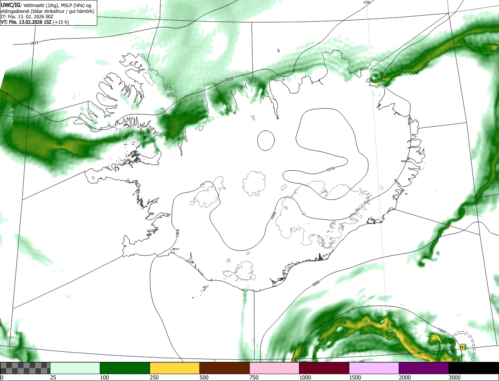Select the brown 500–750 legend swatch

225,368
